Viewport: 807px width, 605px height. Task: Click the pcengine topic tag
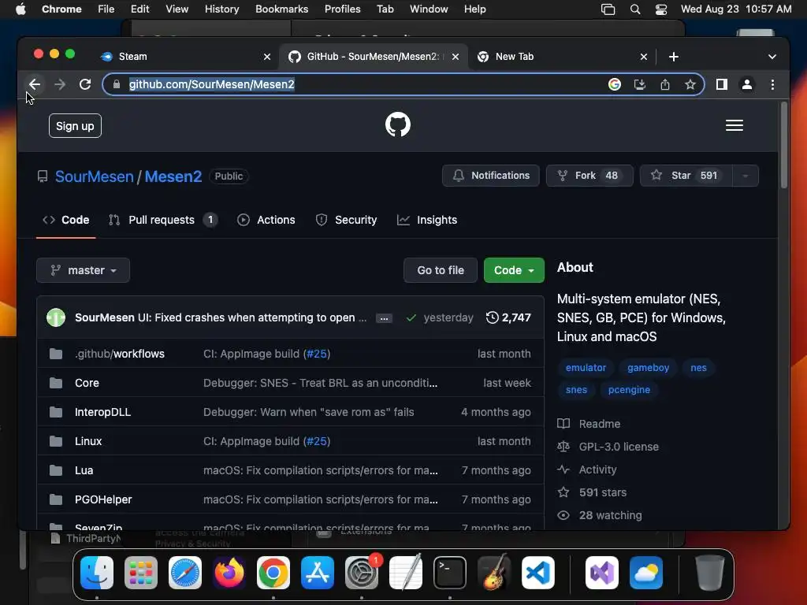tap(629, 390)
